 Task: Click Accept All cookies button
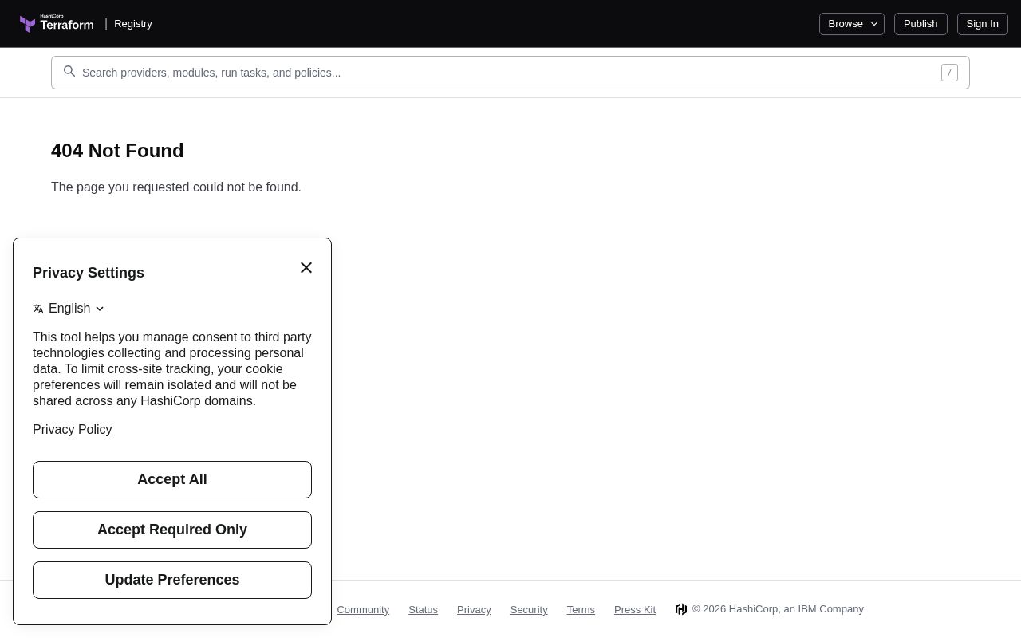click(x=172, y=479)
